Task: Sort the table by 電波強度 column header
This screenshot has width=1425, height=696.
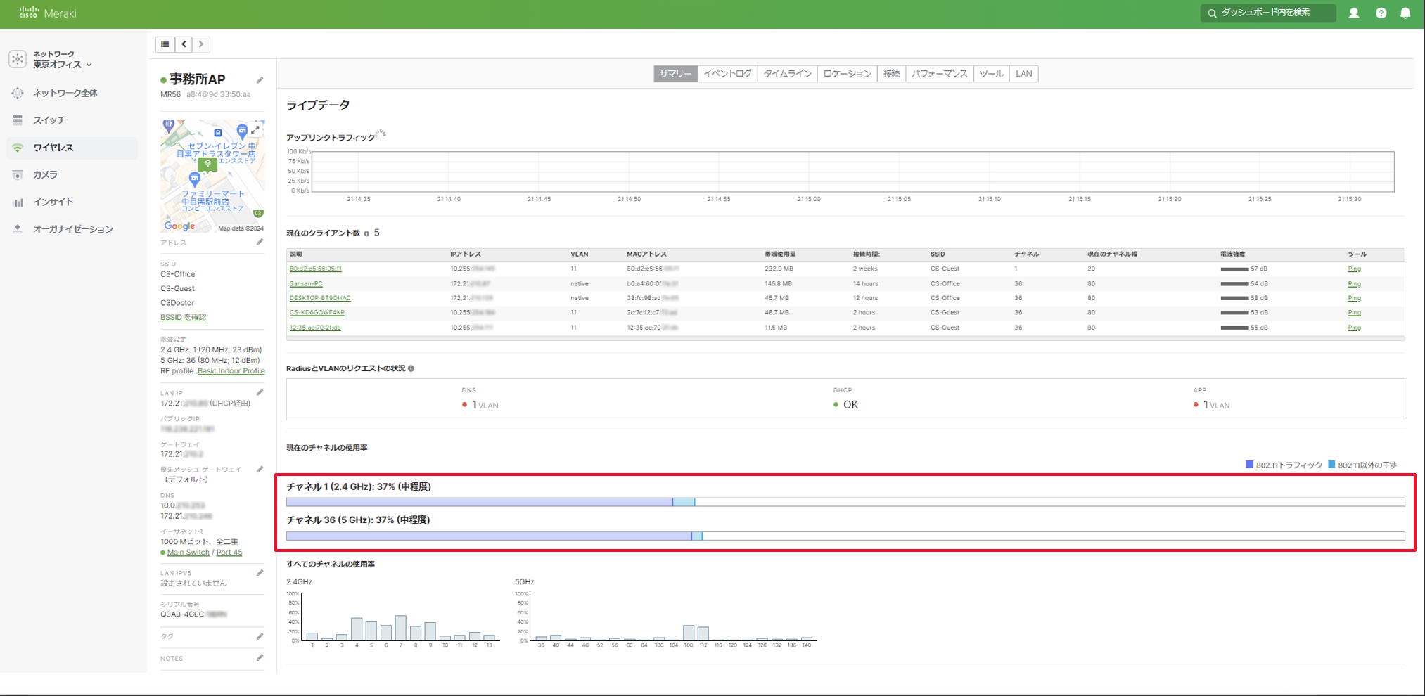Action: (1232, 254)
